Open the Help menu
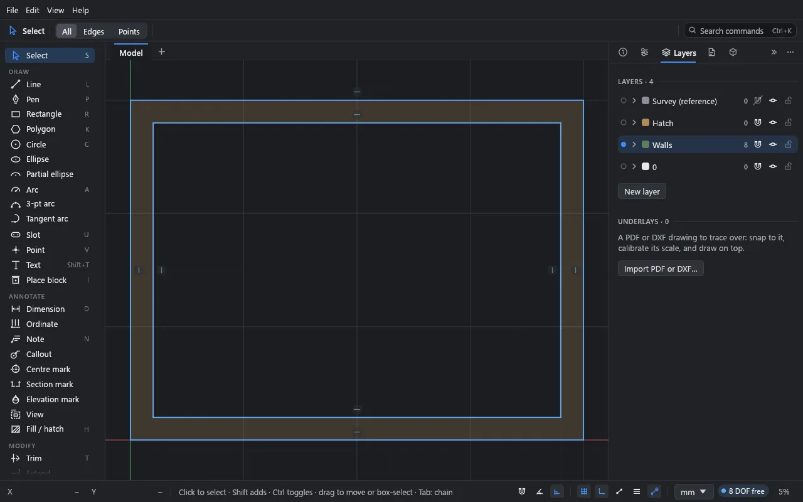 pyautogui.click(x=80, y=10)
